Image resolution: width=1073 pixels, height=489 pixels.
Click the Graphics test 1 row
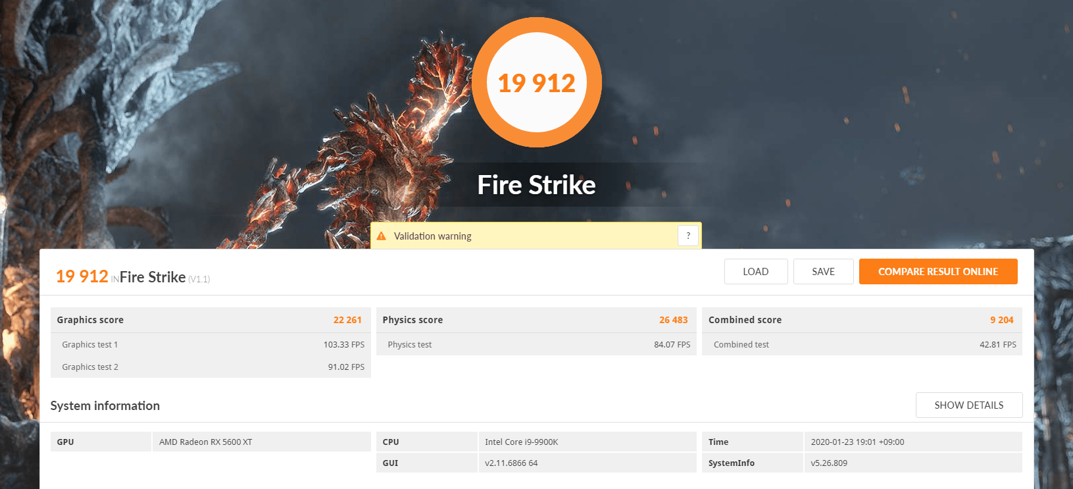pos(211,344)
